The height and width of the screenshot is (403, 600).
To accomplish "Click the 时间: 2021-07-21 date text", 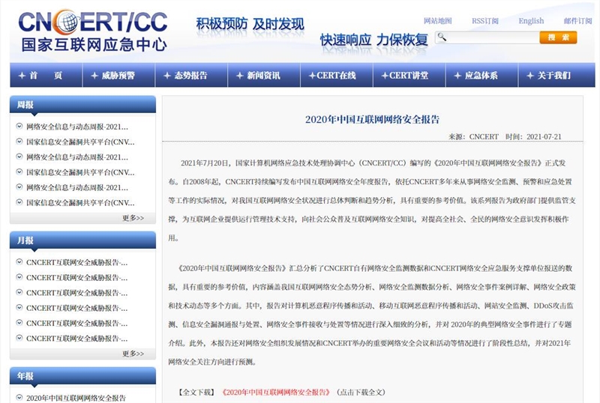I will [x=533, y=136].
